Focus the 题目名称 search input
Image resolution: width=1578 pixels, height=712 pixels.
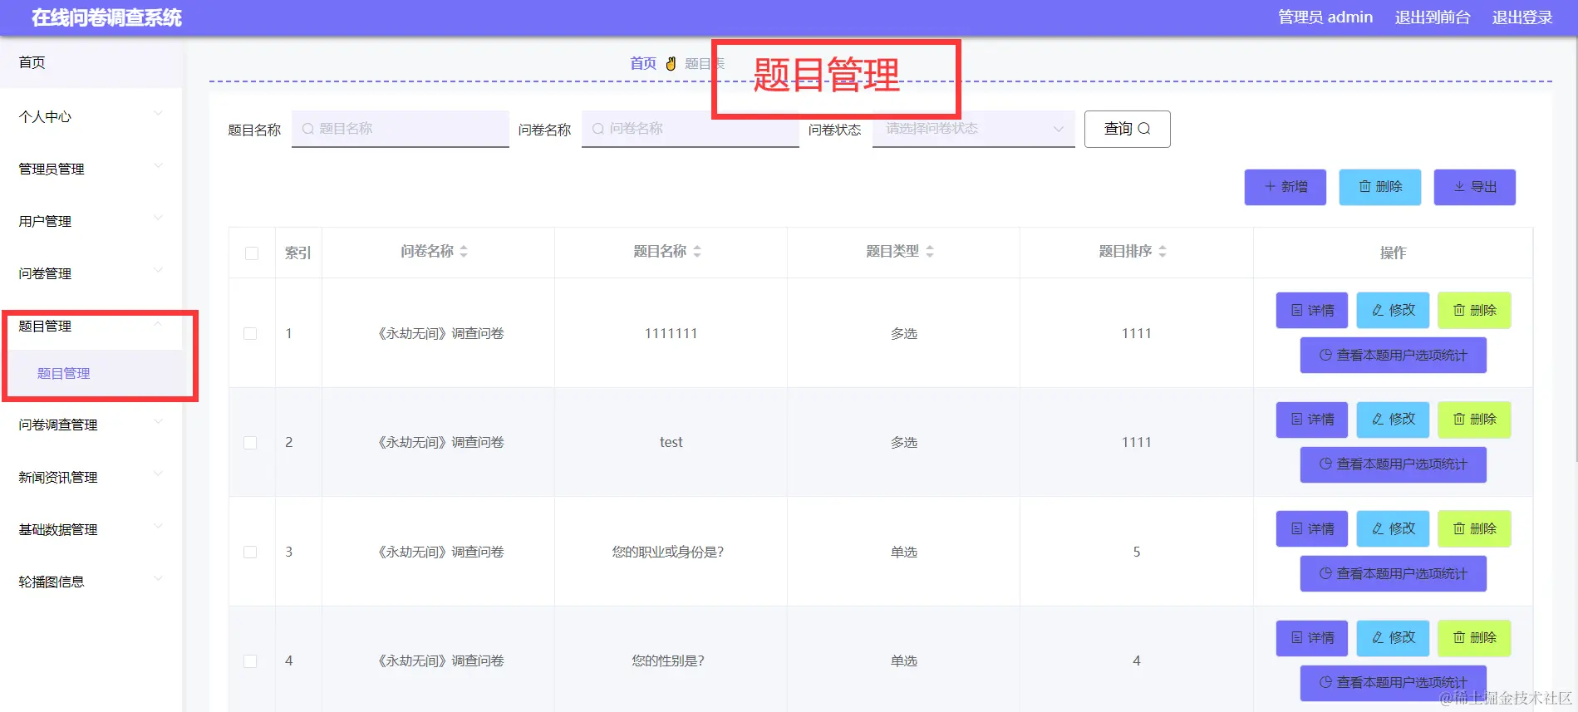point(401,129)
